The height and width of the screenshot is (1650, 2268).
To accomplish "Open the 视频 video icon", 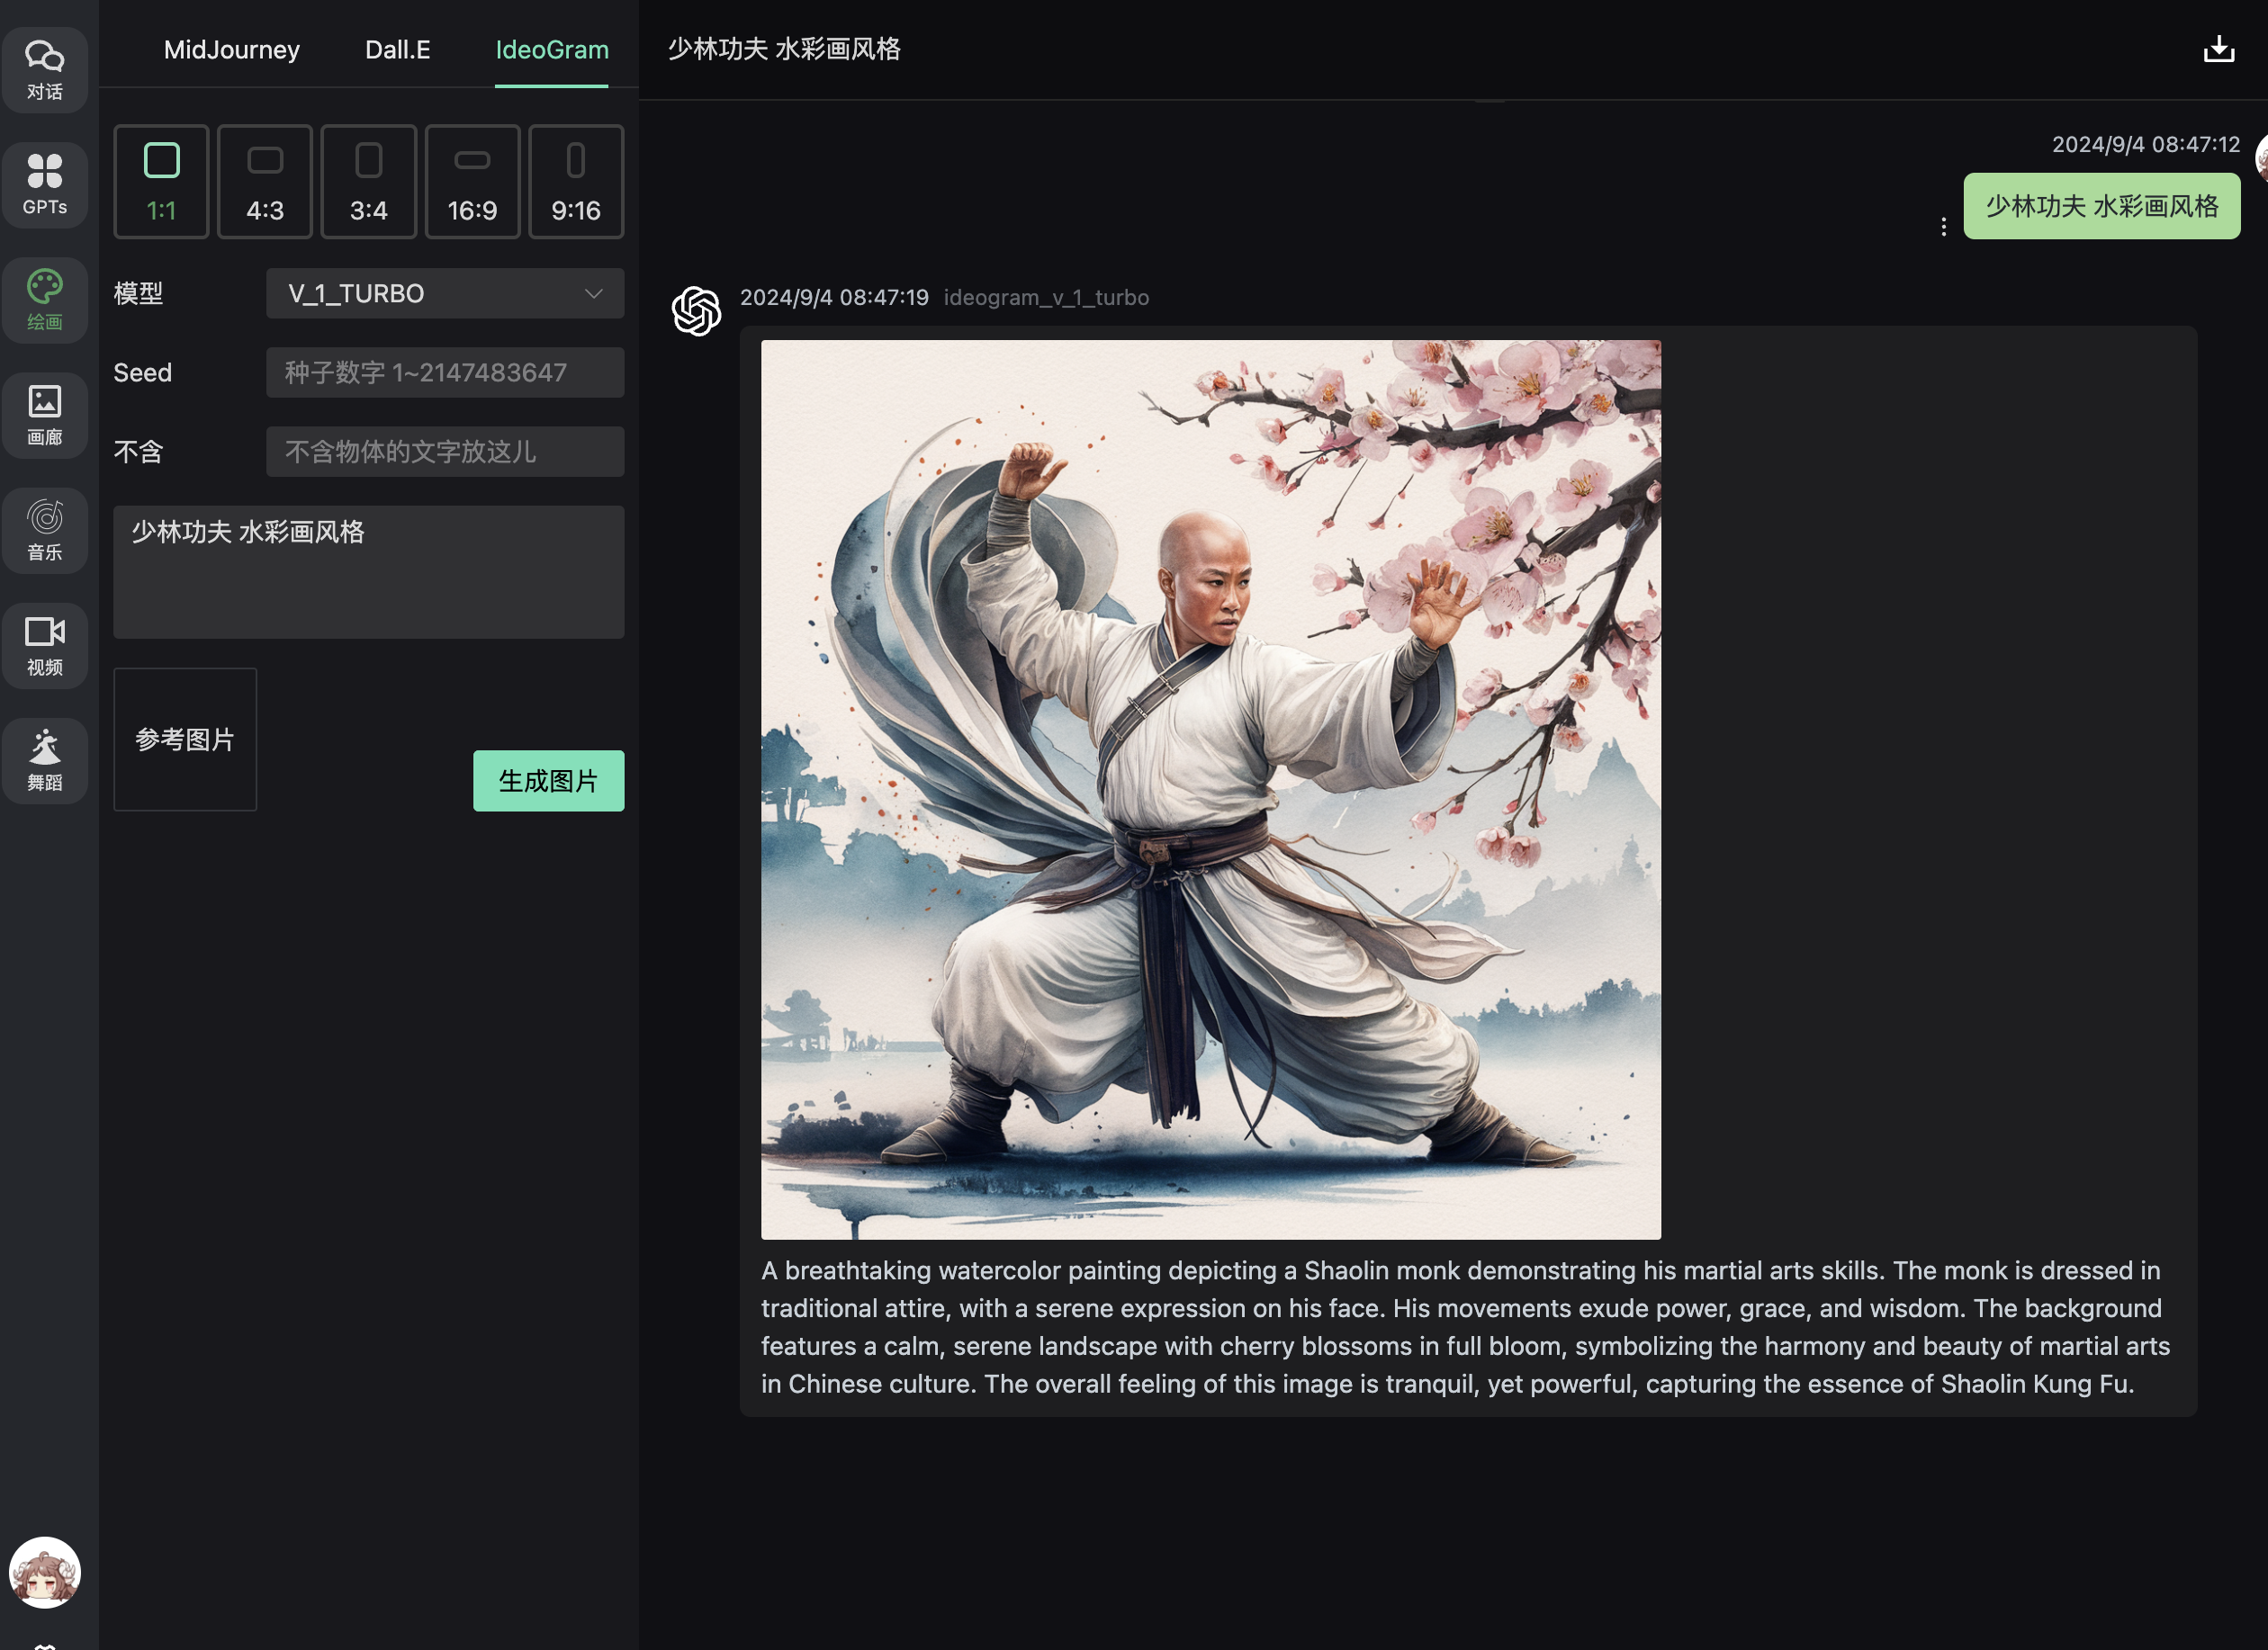I will 44,644.
